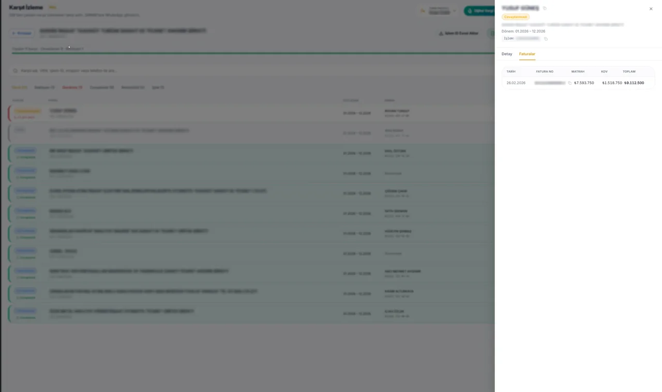Click the total amount ₺9.112.500

634,83
